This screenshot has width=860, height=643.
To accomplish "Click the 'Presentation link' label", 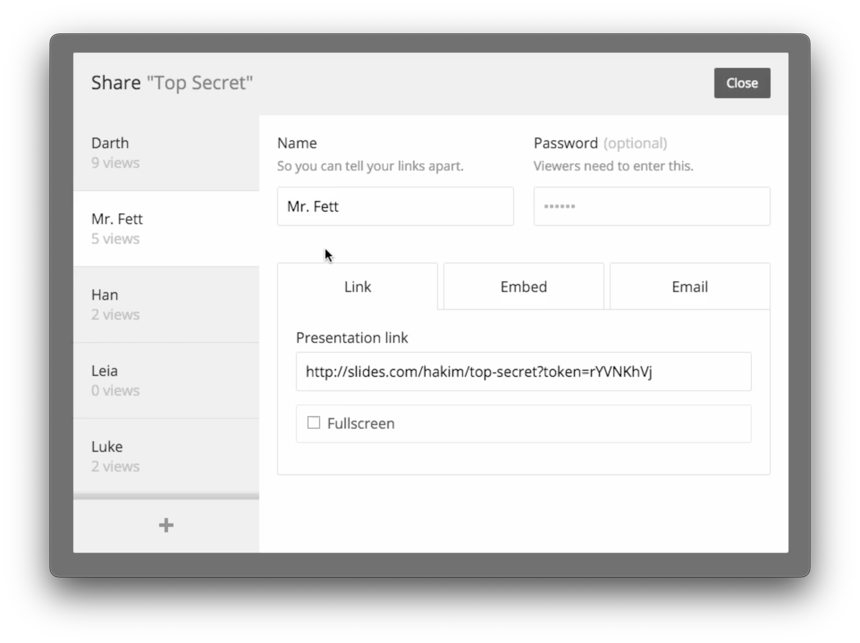I will click(352, 338).
